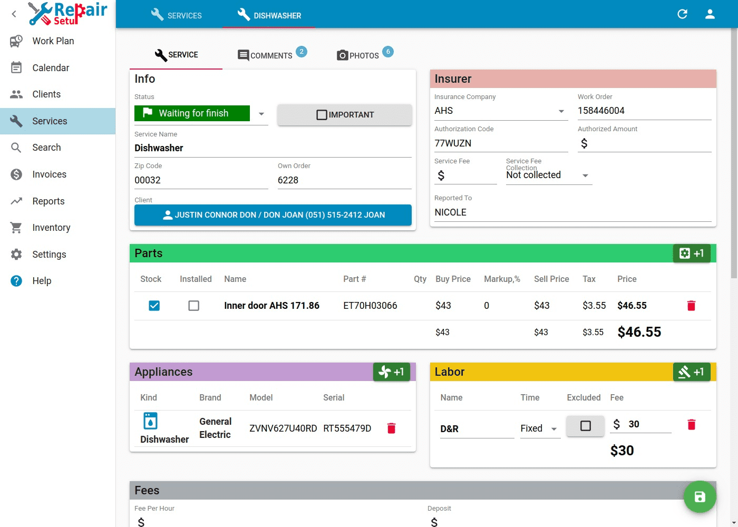Add a new part with +1
The image size is (738, 527).
[692, 253]
